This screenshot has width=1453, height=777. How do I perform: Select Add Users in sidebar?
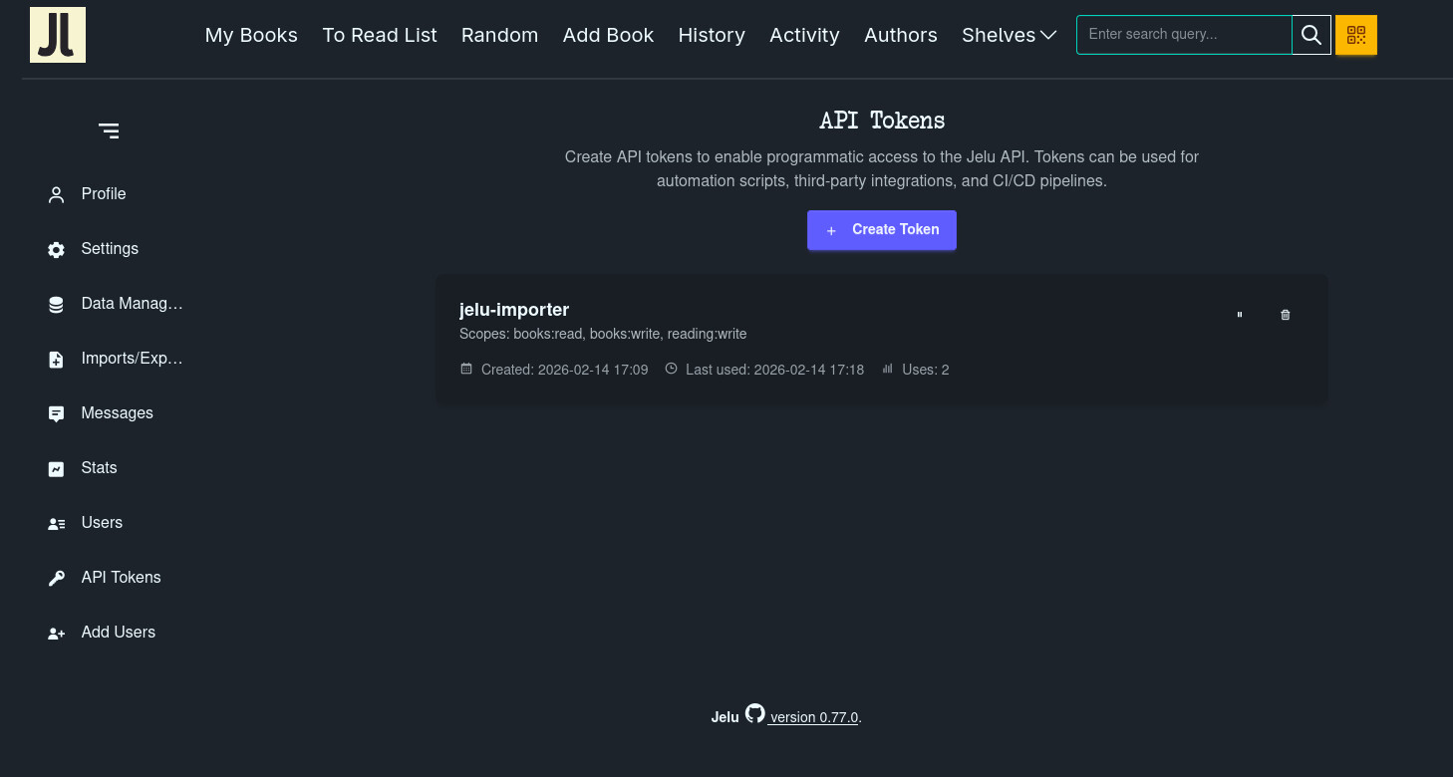click(118, 633)
